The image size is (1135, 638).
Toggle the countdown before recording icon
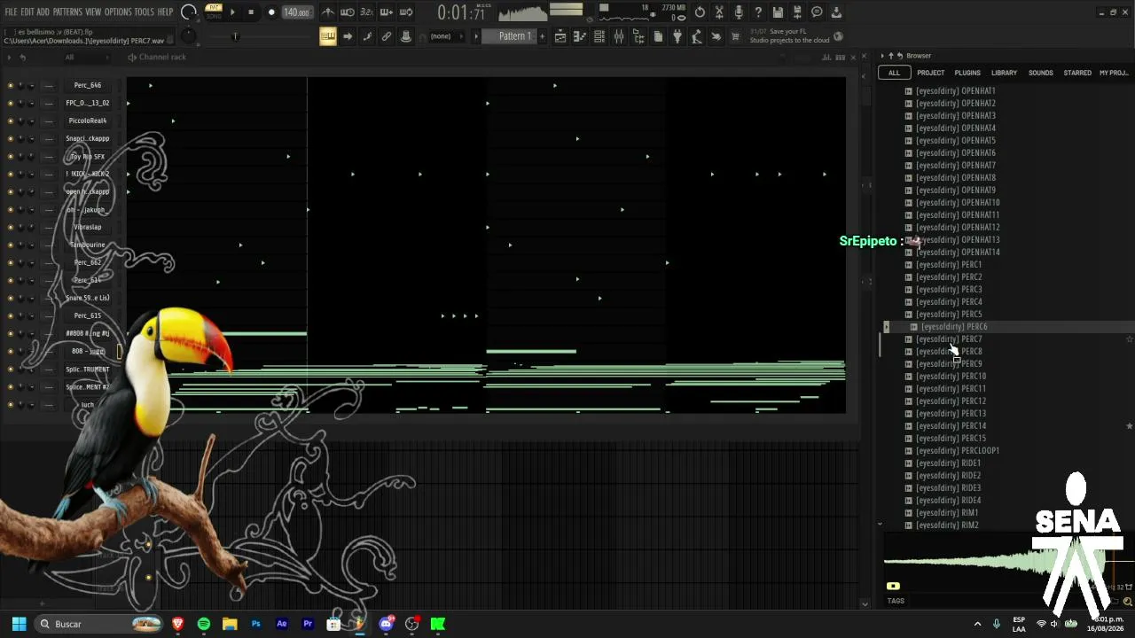[x=367, y=12]
